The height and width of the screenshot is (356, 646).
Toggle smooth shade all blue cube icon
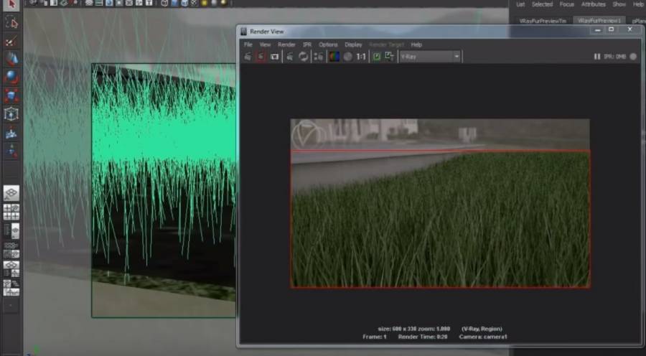(x=174, y=3)
